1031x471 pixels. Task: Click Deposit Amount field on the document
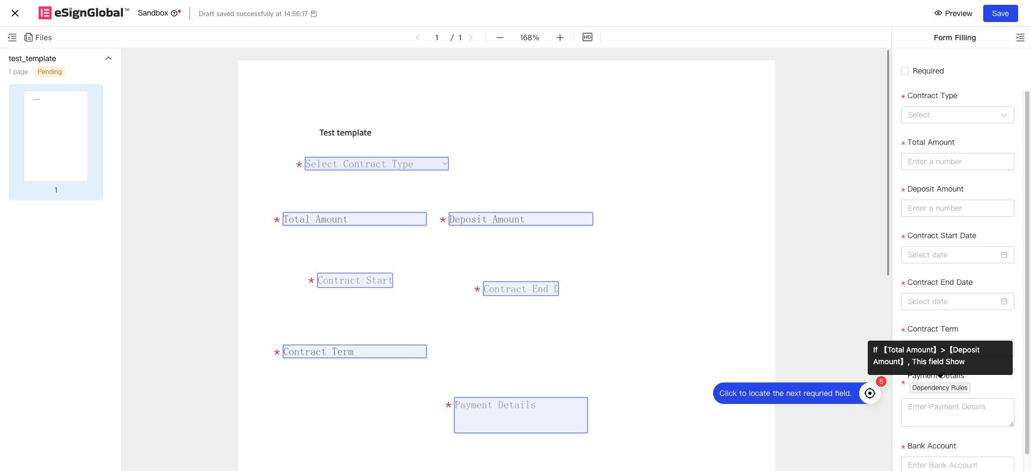coord(521,219)
